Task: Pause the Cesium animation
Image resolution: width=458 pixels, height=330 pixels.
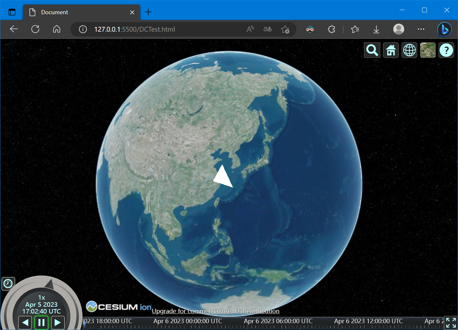Action: click(41, 322)
